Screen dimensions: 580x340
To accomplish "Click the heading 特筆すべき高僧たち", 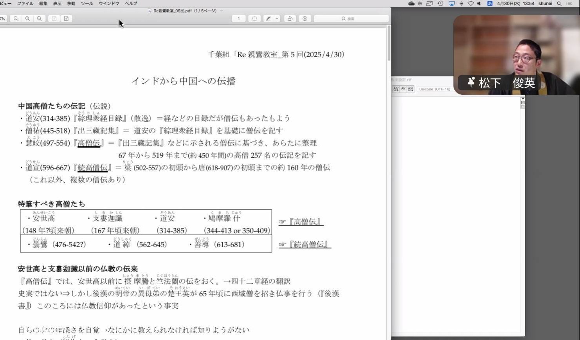I will (51, 204).
